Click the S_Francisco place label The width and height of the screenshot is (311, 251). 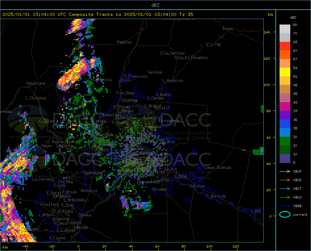tap(136, 76)
